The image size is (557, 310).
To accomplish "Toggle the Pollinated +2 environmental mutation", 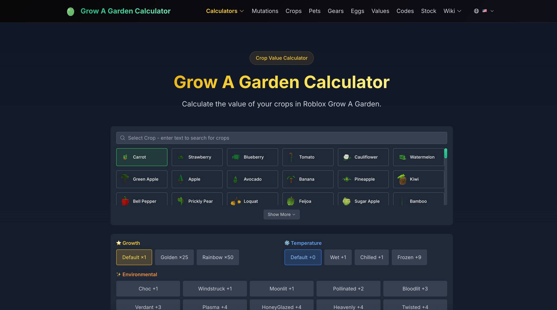I will (x=348, y=289).
